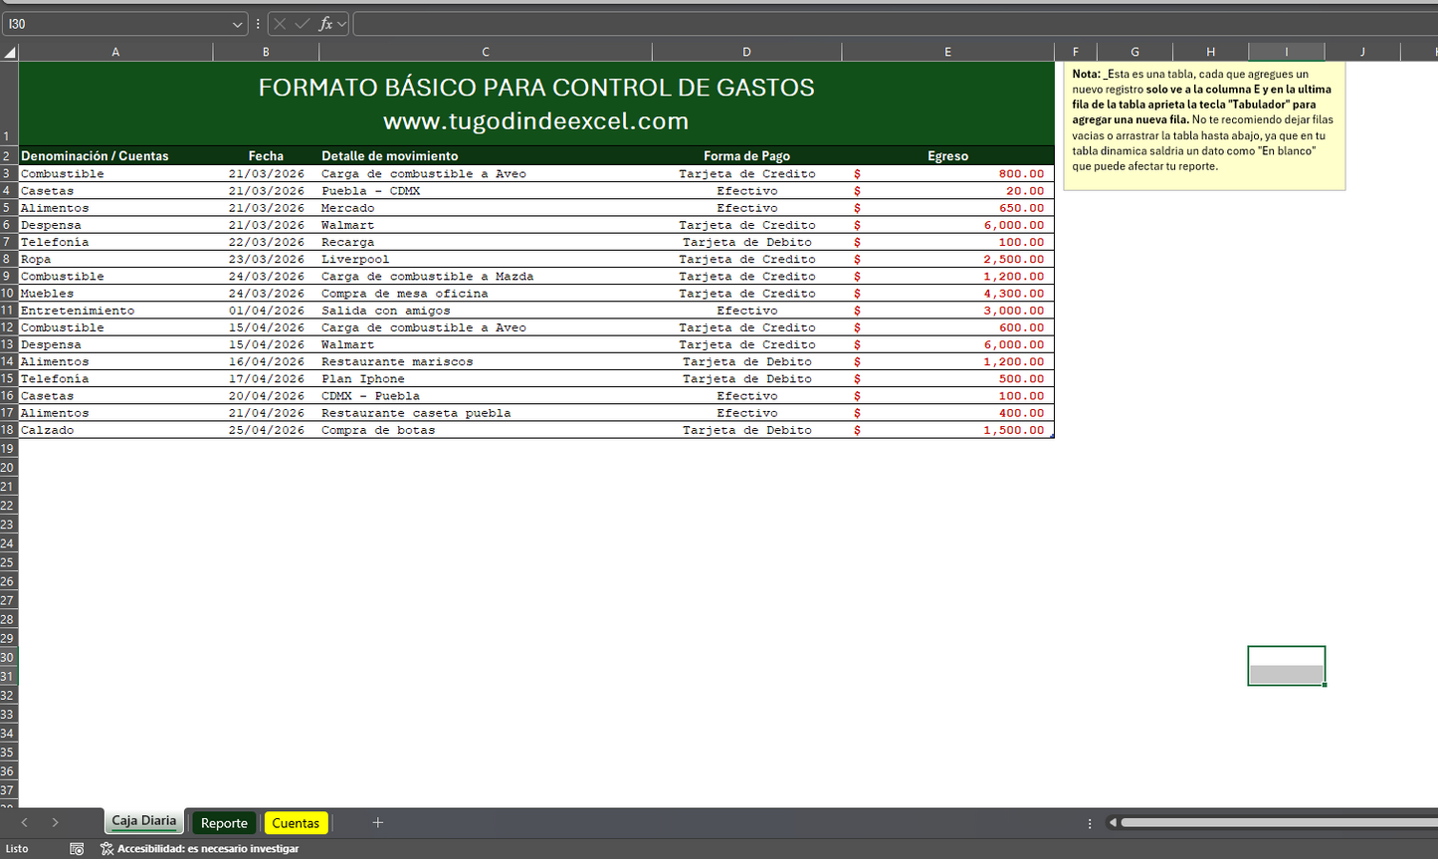
Task: Select the 4,300.00 amount cell
Action: 947,294
